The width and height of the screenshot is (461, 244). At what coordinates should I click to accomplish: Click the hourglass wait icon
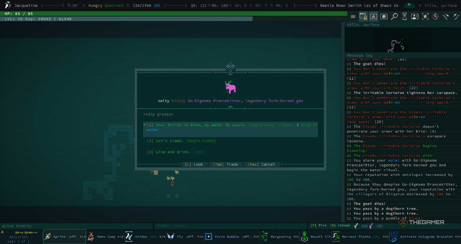pos(405,16)
